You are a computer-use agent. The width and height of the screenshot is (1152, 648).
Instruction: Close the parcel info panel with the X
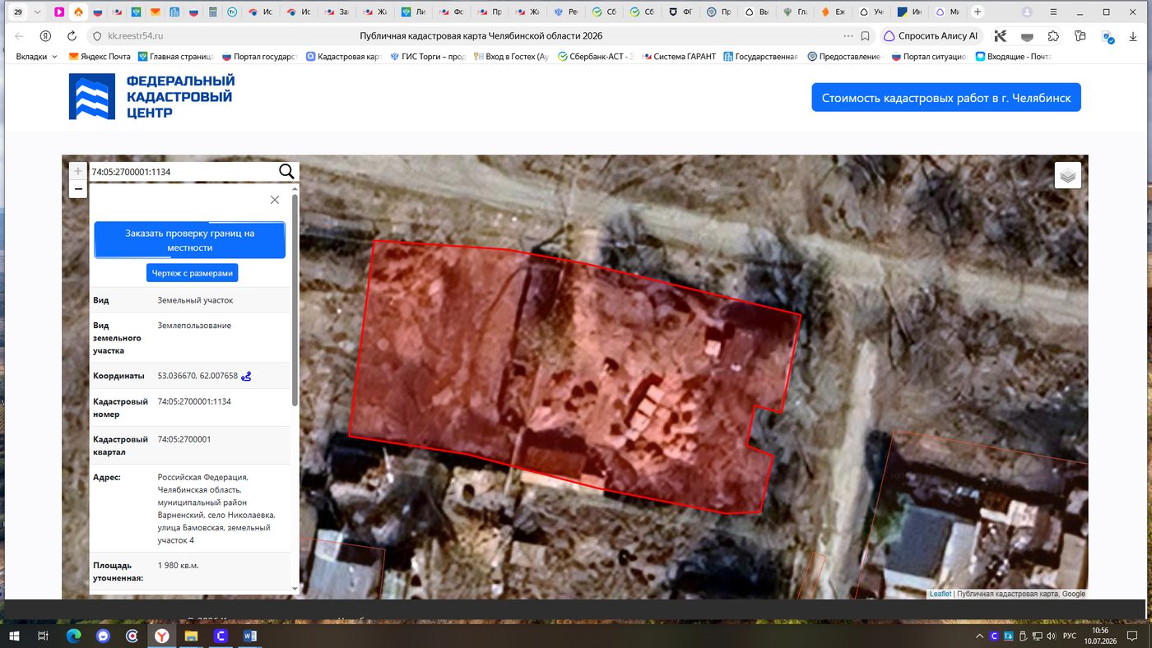click(x=275, y=200)
